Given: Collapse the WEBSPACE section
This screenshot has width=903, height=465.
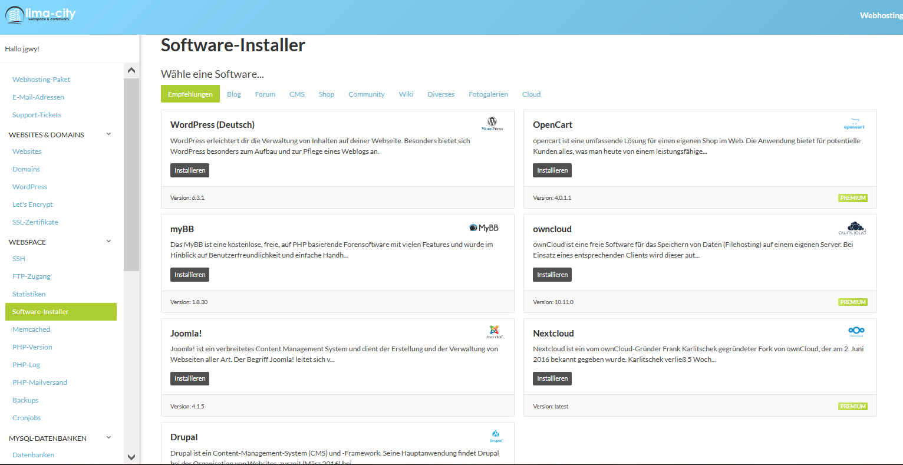Looking at the screenshot, I should tap(108, 242).
